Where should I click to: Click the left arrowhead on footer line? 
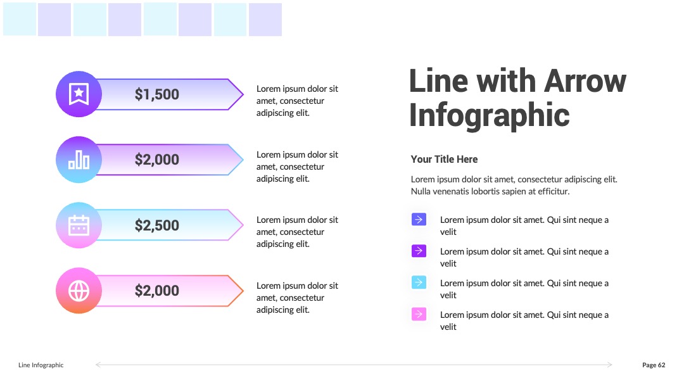98,365
